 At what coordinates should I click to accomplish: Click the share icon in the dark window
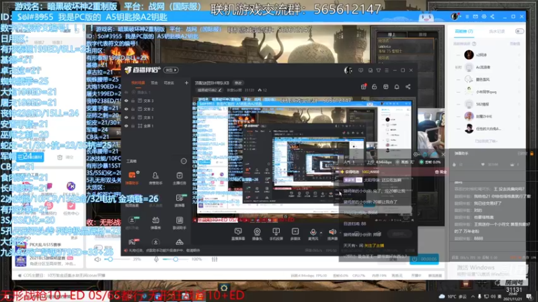[408, 87]
